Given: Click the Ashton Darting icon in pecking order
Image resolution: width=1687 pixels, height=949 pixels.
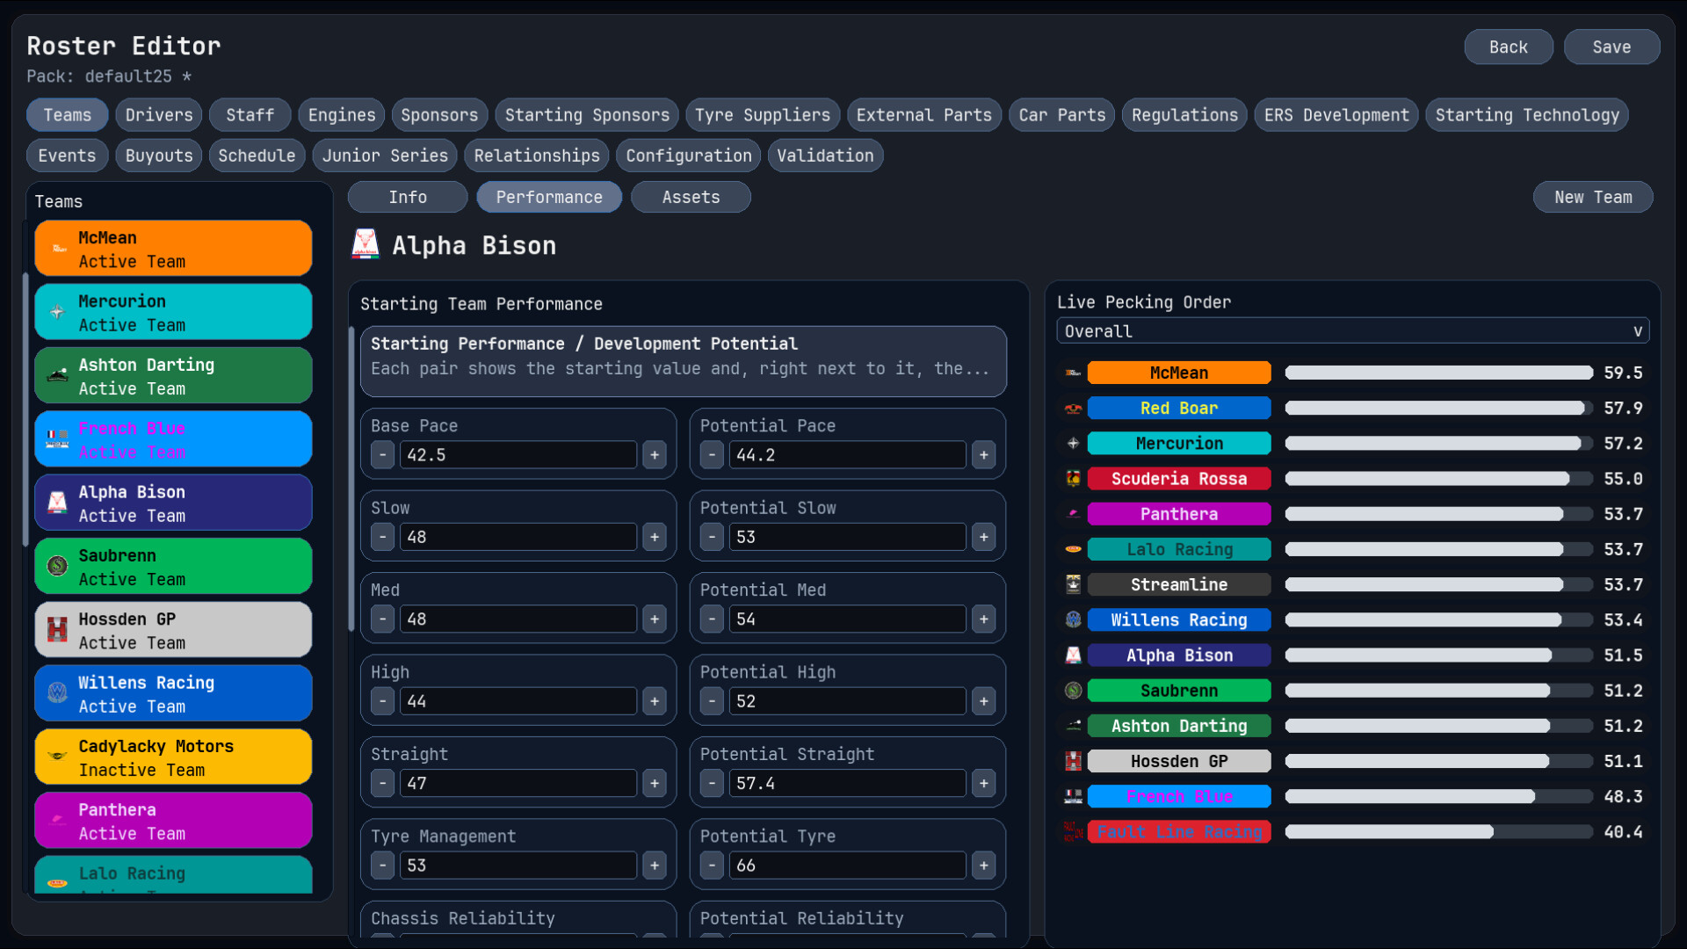Looking at the screenshot, I should 1073,726.
